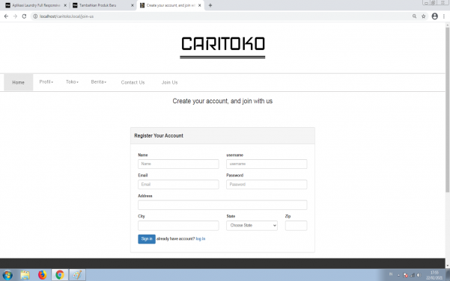Screen dimensions: 450x281
Task: Click the browser forward arrow
Action: pyautogui.click(x=15, y=16)
